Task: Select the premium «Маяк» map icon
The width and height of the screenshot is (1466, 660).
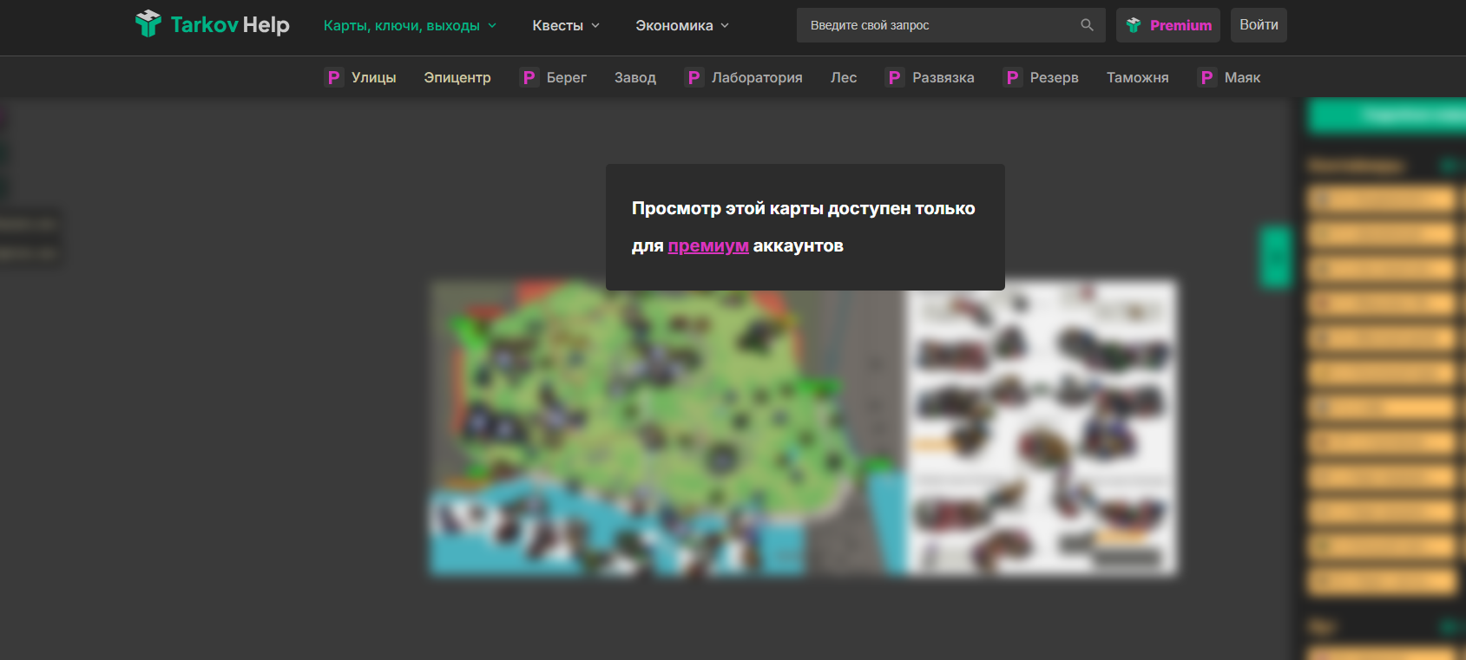Action: (1206, 77)
